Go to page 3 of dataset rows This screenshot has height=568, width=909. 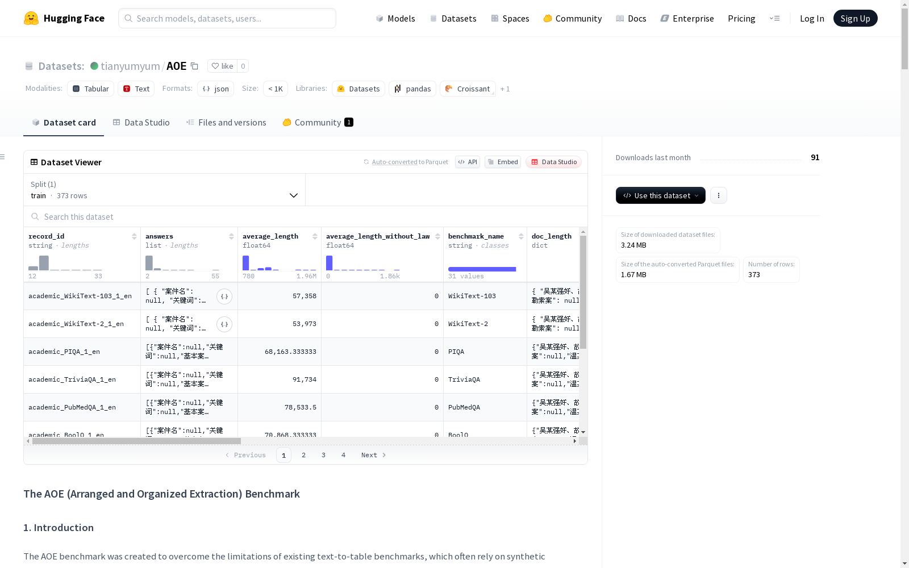coord(324,455)
